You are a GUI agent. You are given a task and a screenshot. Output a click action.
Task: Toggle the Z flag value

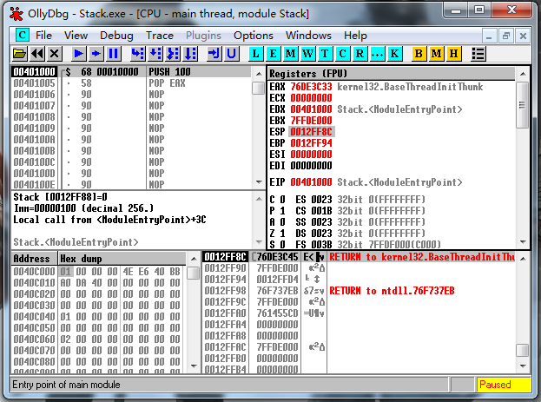[x=282, y=234]
